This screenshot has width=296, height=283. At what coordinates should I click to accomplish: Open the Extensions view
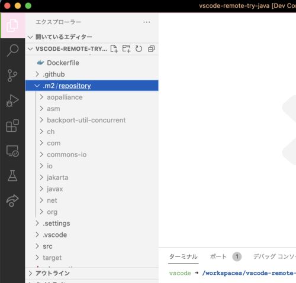[x=12, y=125]
